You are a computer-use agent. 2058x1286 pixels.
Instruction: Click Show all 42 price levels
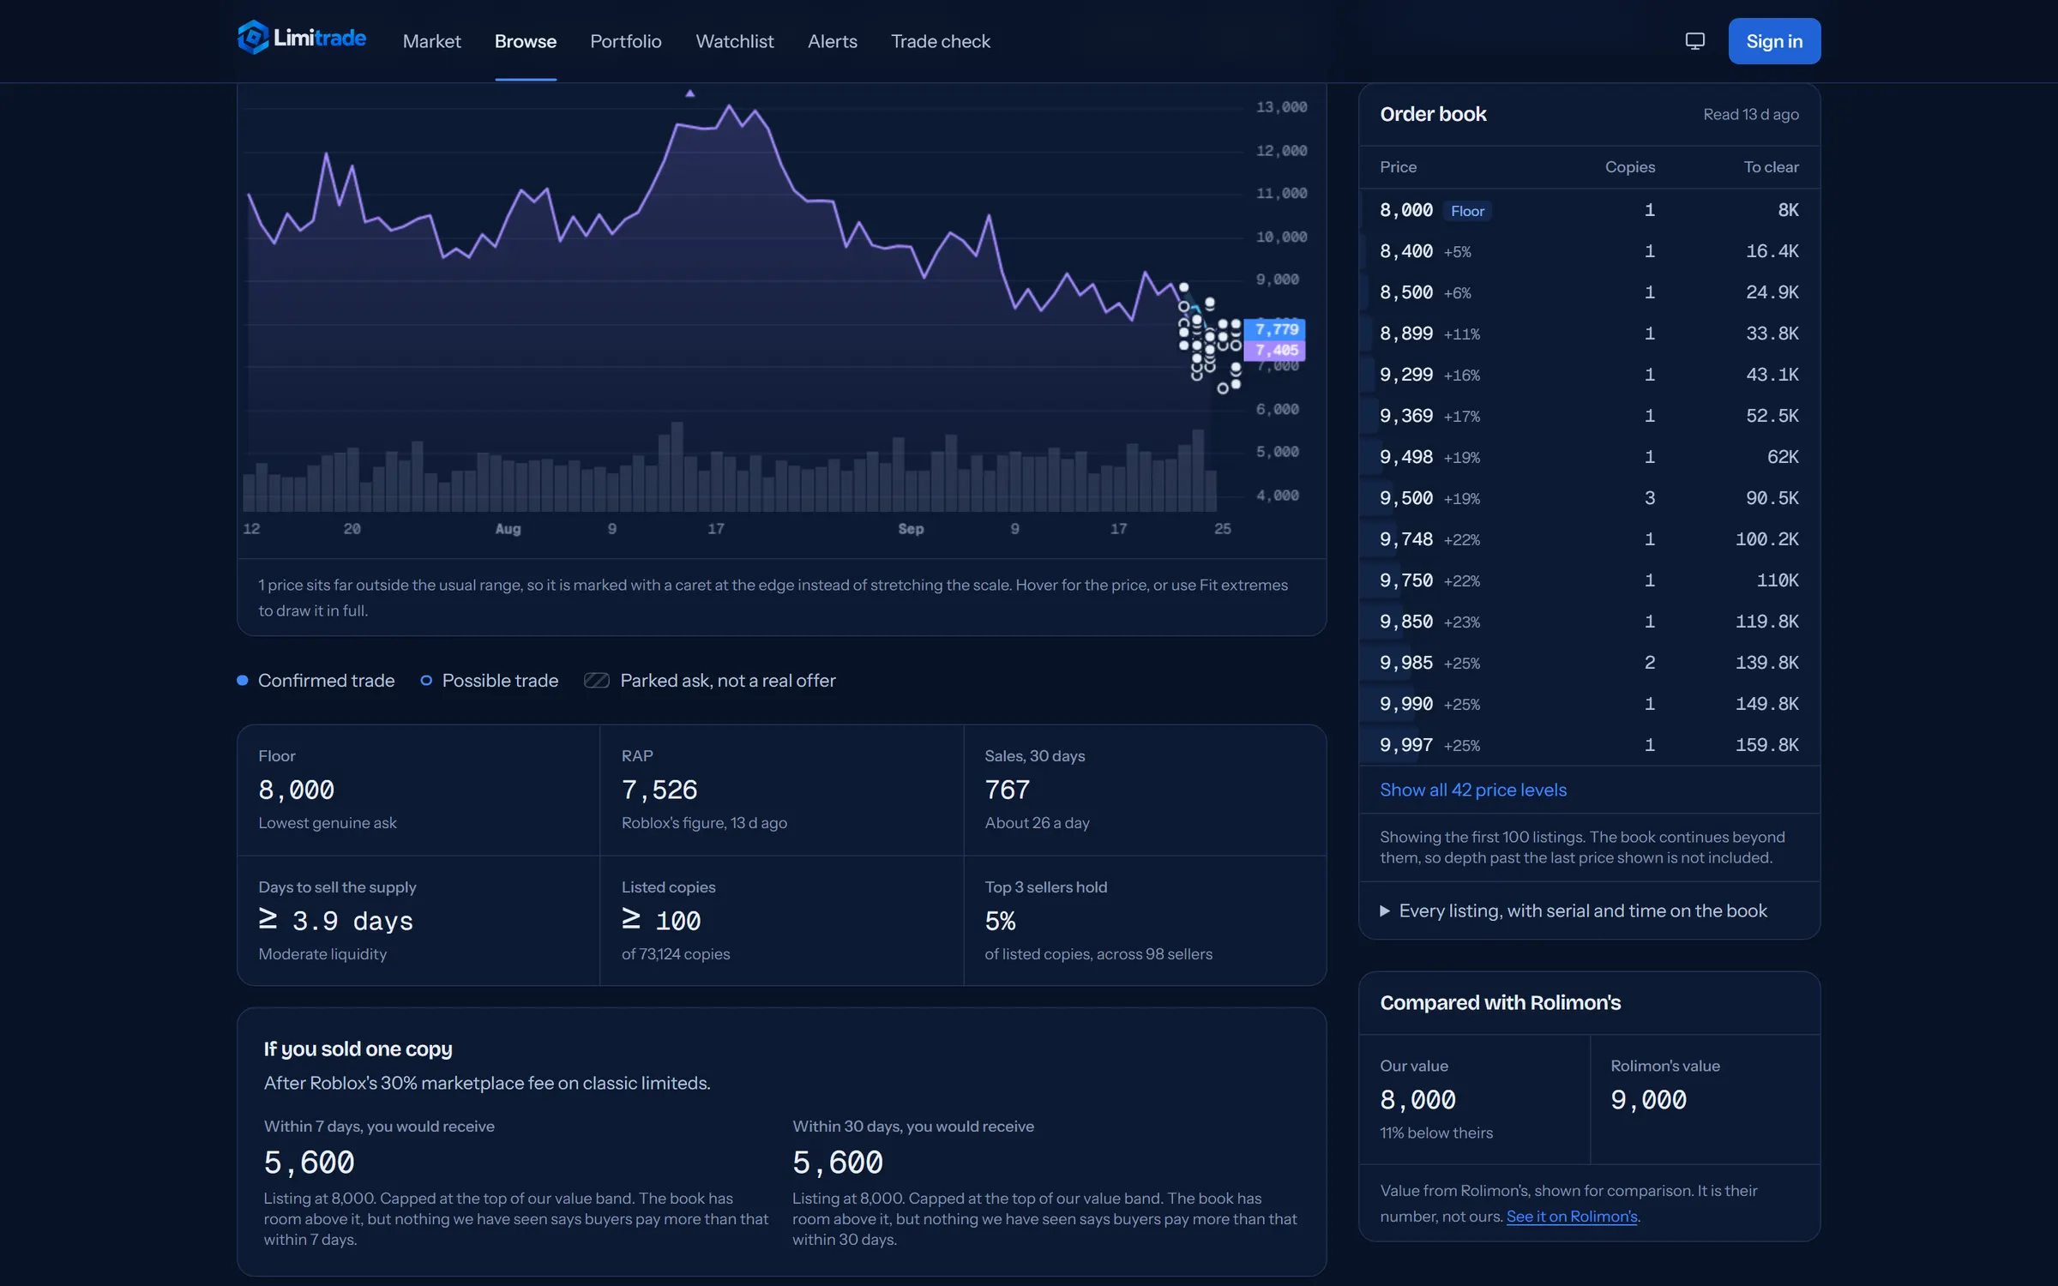1473,790
